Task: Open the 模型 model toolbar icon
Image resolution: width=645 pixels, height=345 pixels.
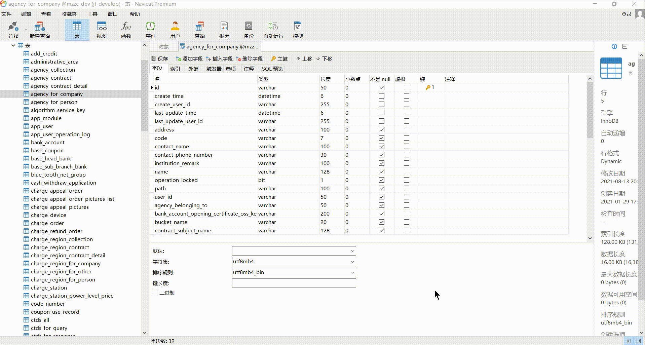Action: coord(298,30)
